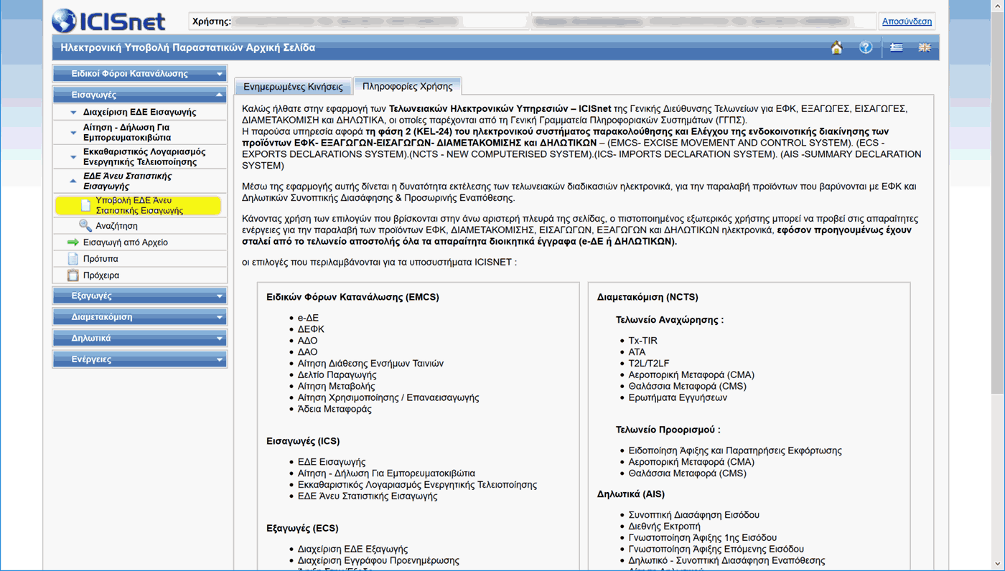The width and height of the screenshot is (1005, 571).
Task: Click 'ΕΔΕ Άνευ Στατιστικής Εισαγωγής' in ICS list
Action: pyautogui.click(x=368, y=496)
